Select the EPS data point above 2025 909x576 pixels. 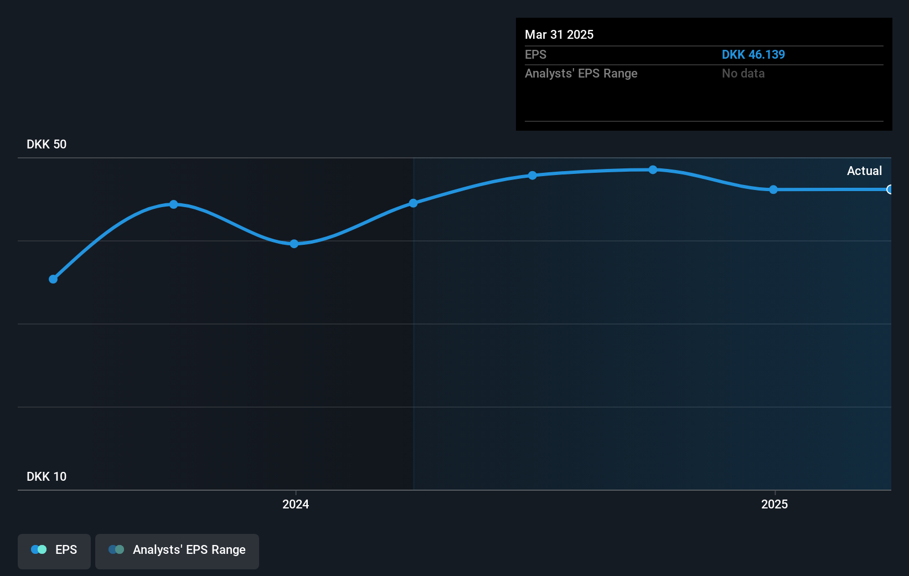point(773,189)
